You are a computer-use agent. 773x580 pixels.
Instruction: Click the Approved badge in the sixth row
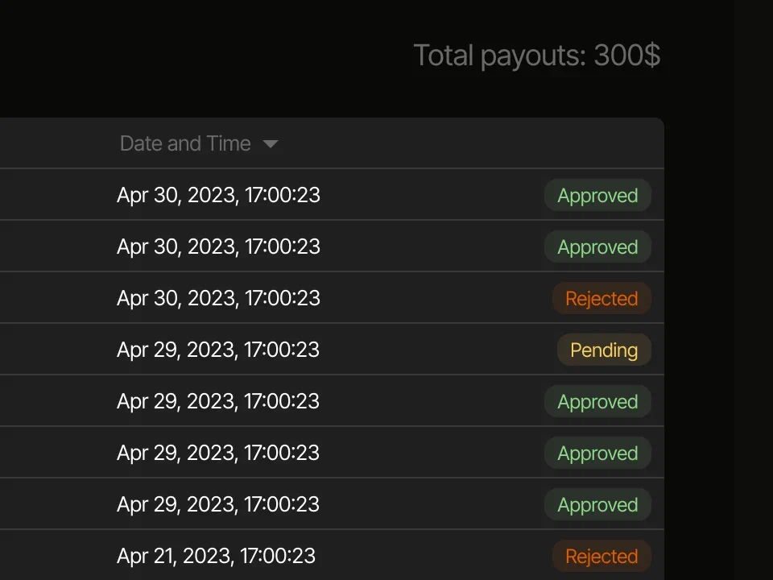pyautogui.click(x=597, y=454)
